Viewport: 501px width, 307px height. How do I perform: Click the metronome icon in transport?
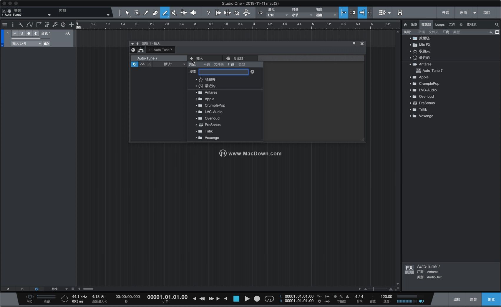[347, 296]
